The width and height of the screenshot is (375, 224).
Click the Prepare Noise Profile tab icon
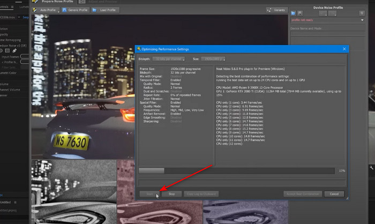35,2
